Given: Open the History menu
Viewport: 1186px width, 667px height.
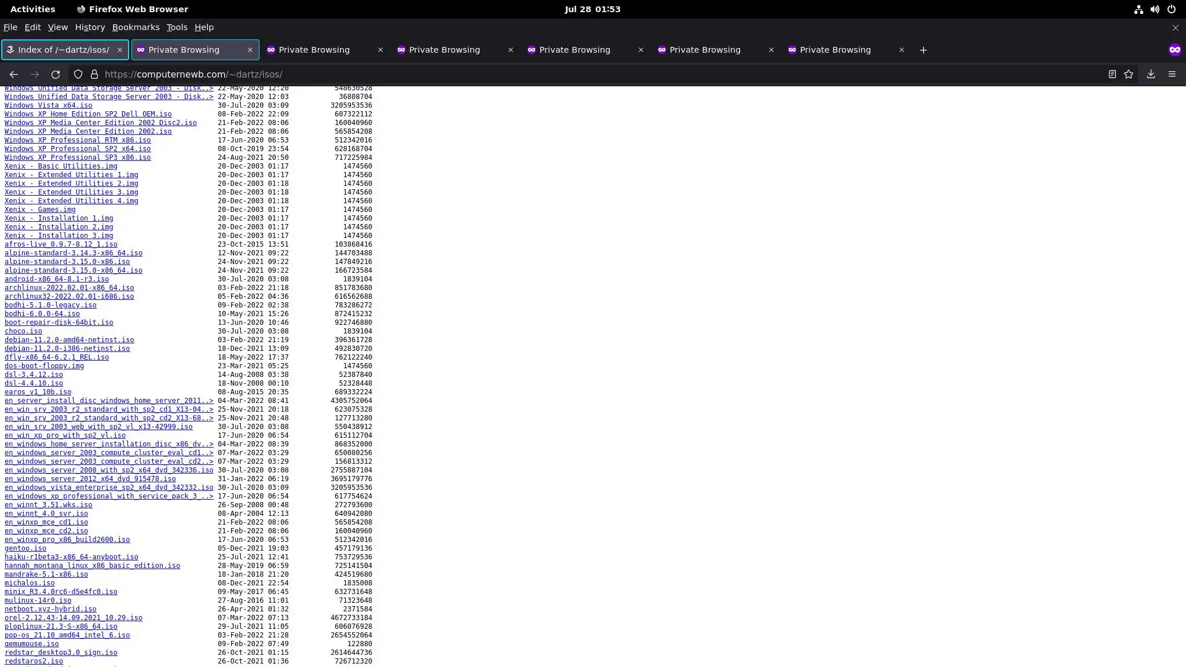Looking at the screenshot, I should [x=90, y=27].
